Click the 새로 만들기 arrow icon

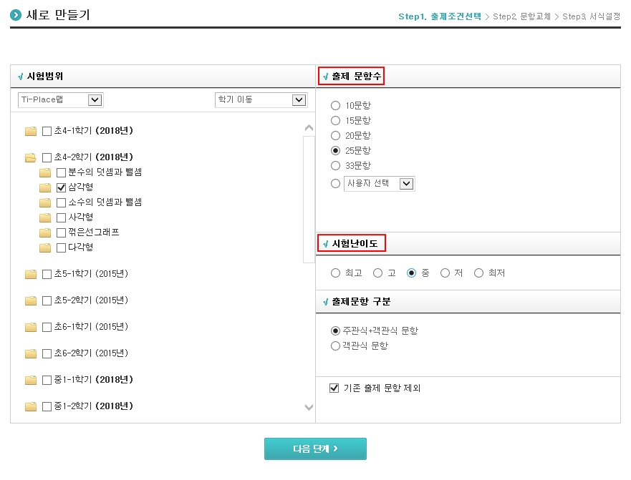click(x=16, y=15)
